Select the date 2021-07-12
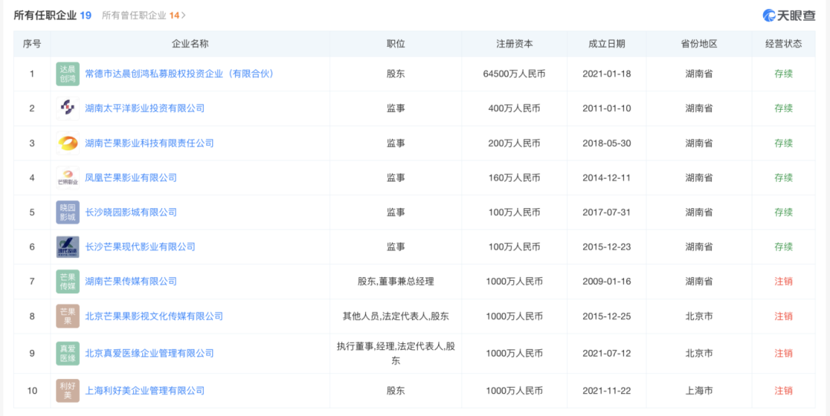The width and height of the screenshot is (830, 416). pyautogui.click(x=606, y=353)
